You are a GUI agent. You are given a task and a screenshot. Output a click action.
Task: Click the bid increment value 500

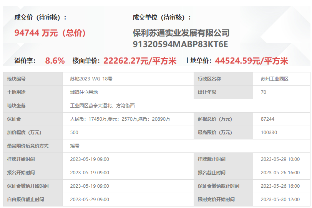coord(74,133)
